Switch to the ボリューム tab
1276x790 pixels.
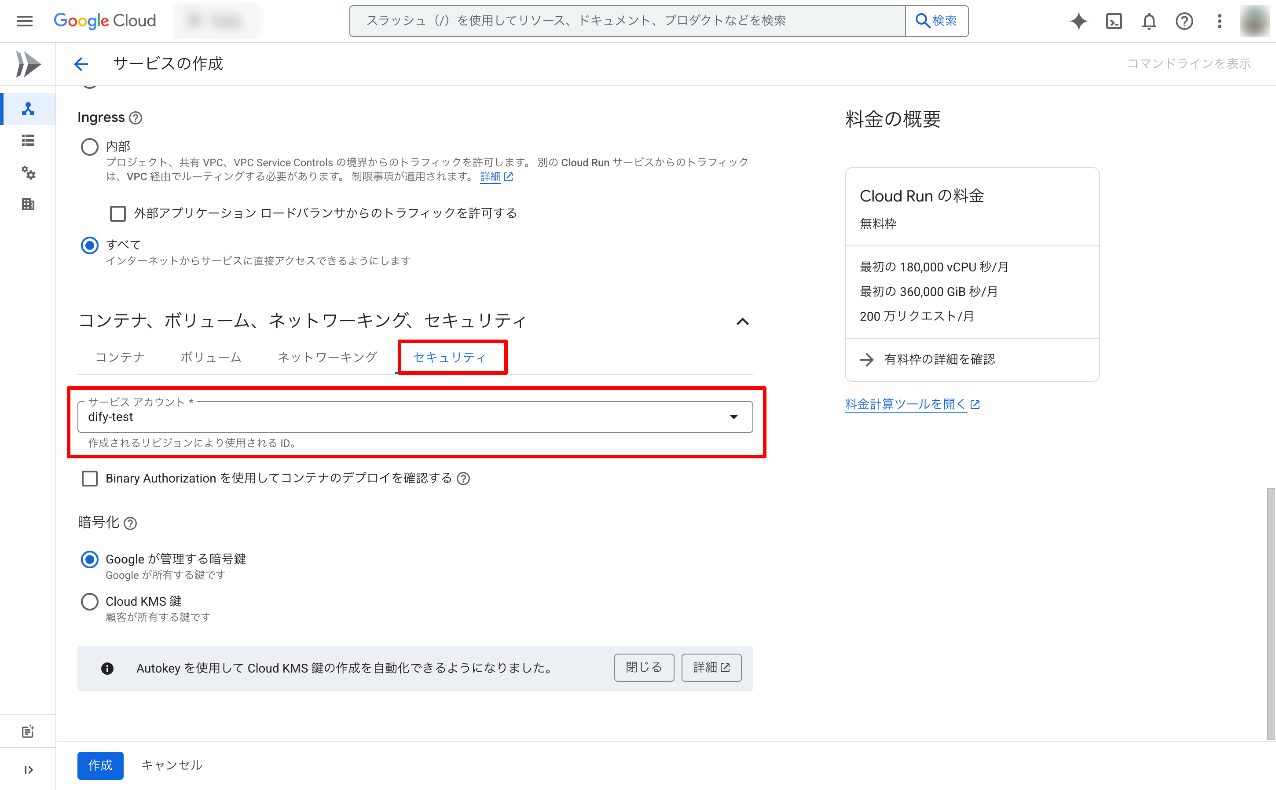click(x=211, y=357)
